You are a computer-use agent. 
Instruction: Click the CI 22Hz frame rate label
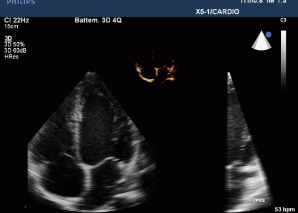(17, 20)
